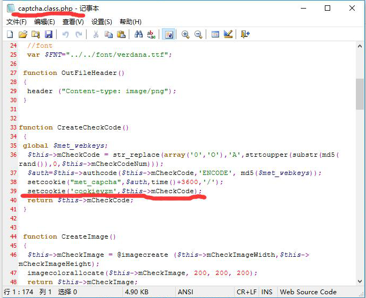The height and width of the screenshot is (298, 366).
Task: Click the var $FNT verdana.ttf line
Action: click(99, 55)
